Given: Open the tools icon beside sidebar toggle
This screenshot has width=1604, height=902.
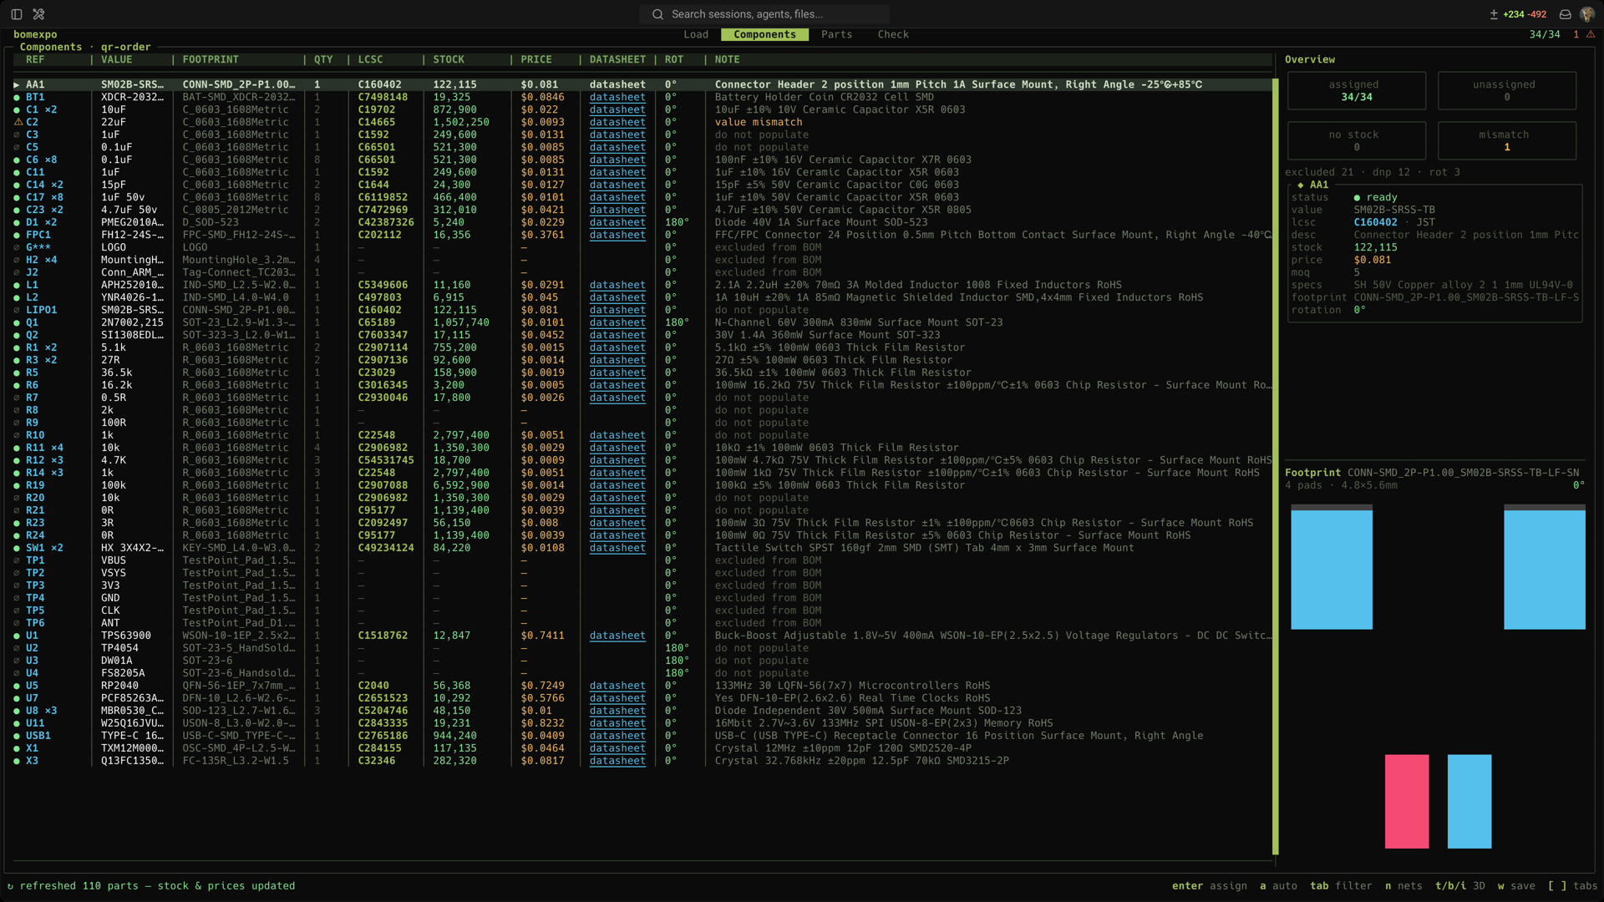Looking at the screenshot, I should 38,14.
